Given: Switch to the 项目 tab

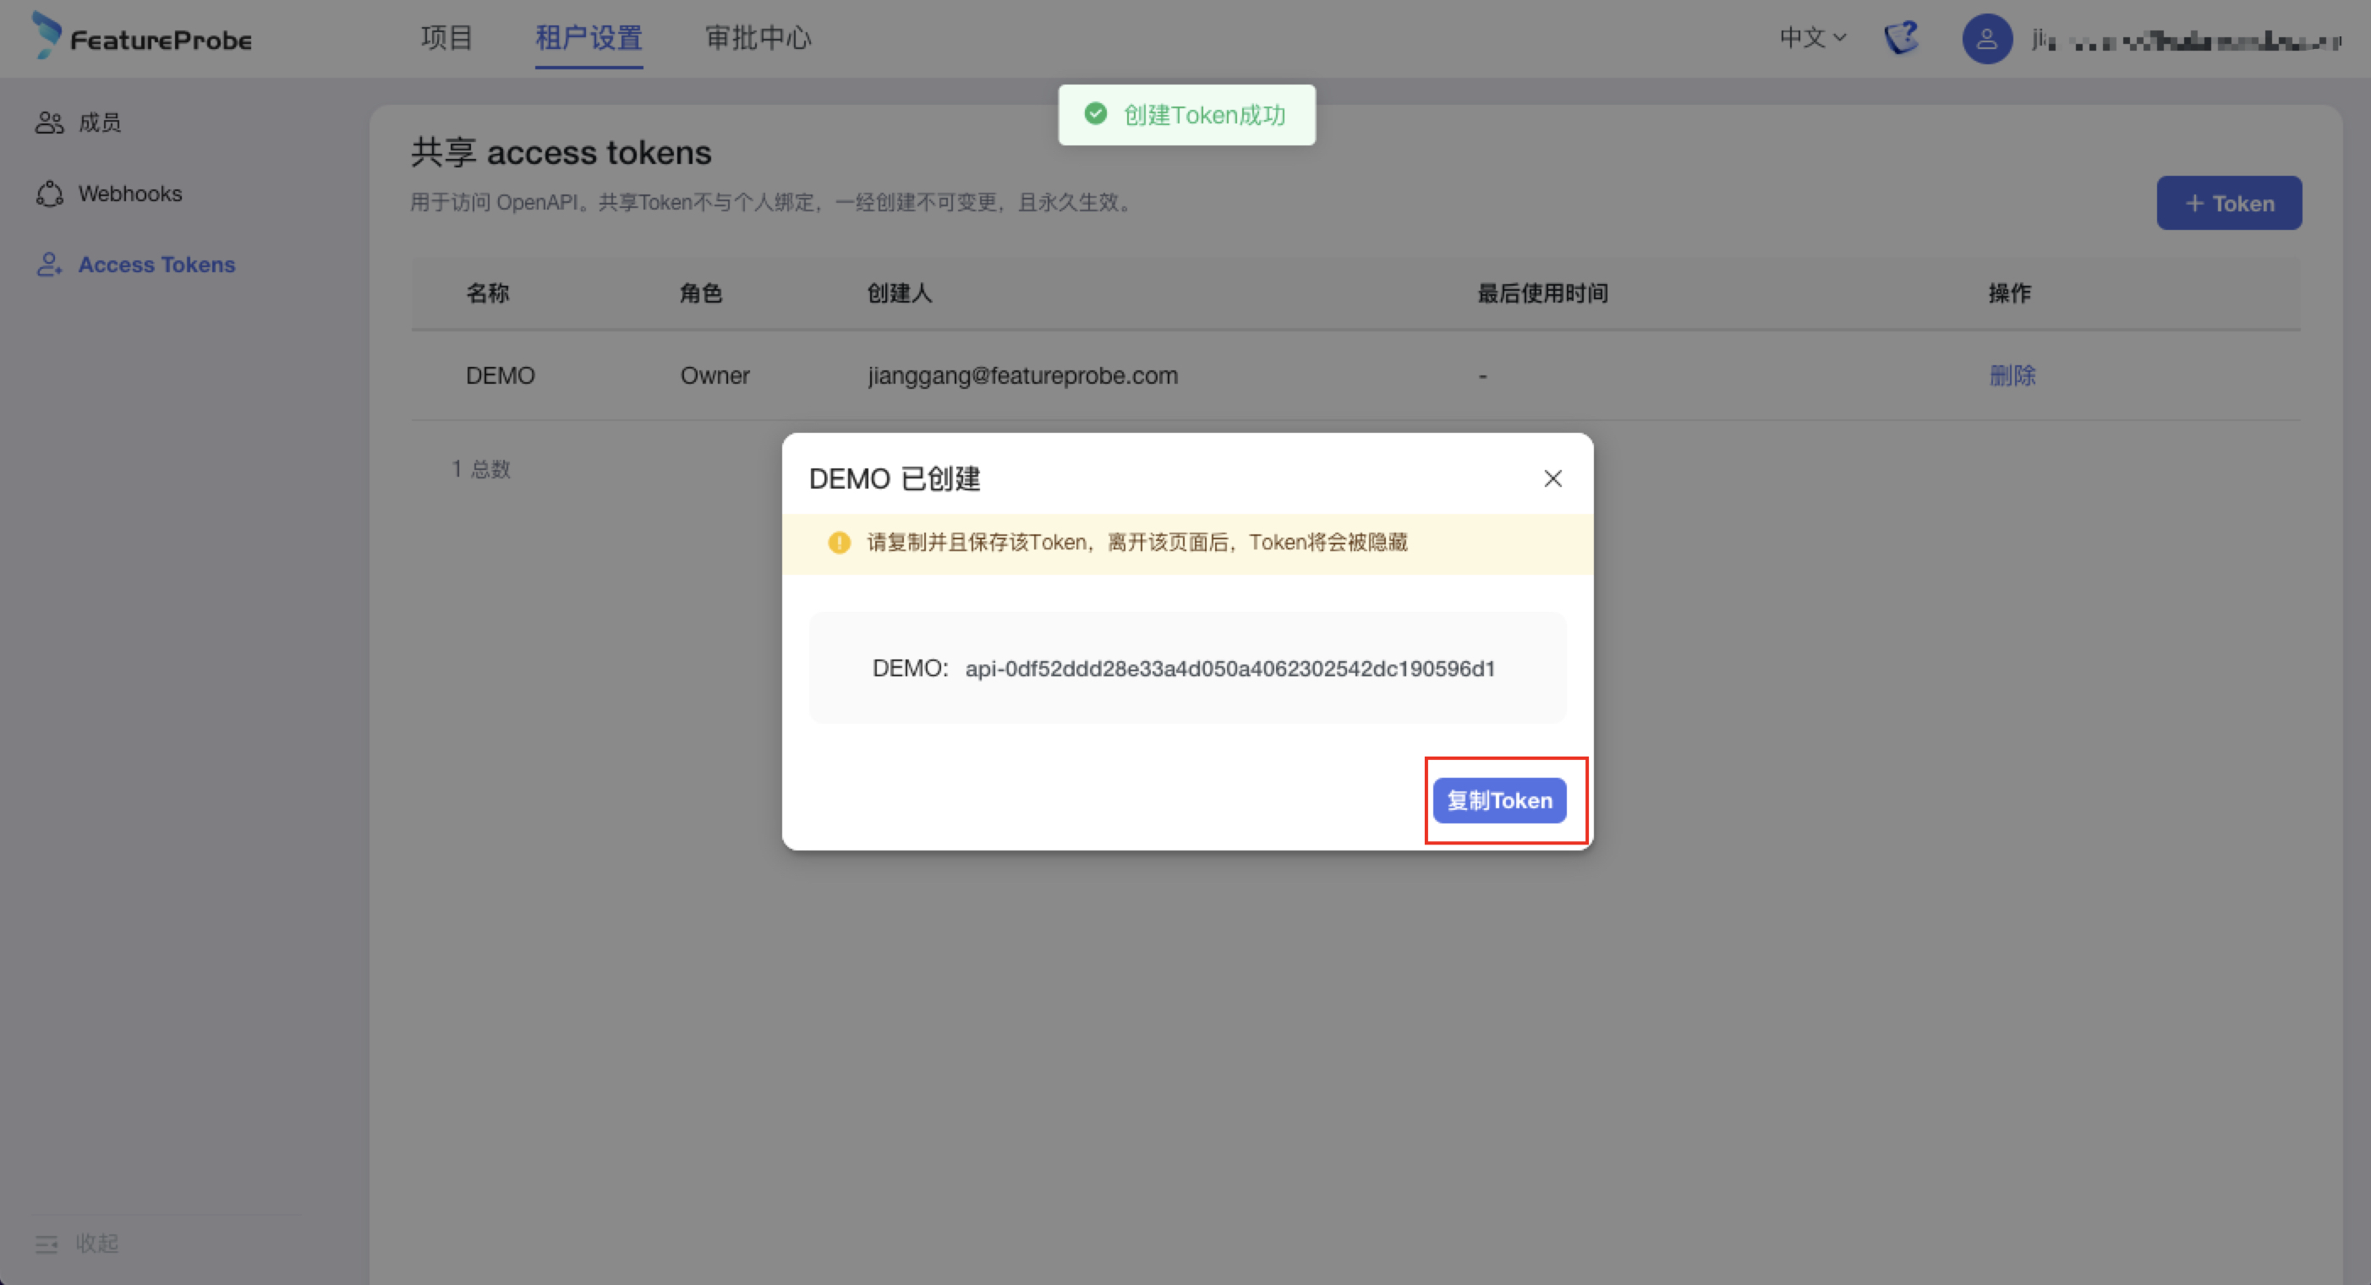Looking at the screenshot, I should pos(446,38).
